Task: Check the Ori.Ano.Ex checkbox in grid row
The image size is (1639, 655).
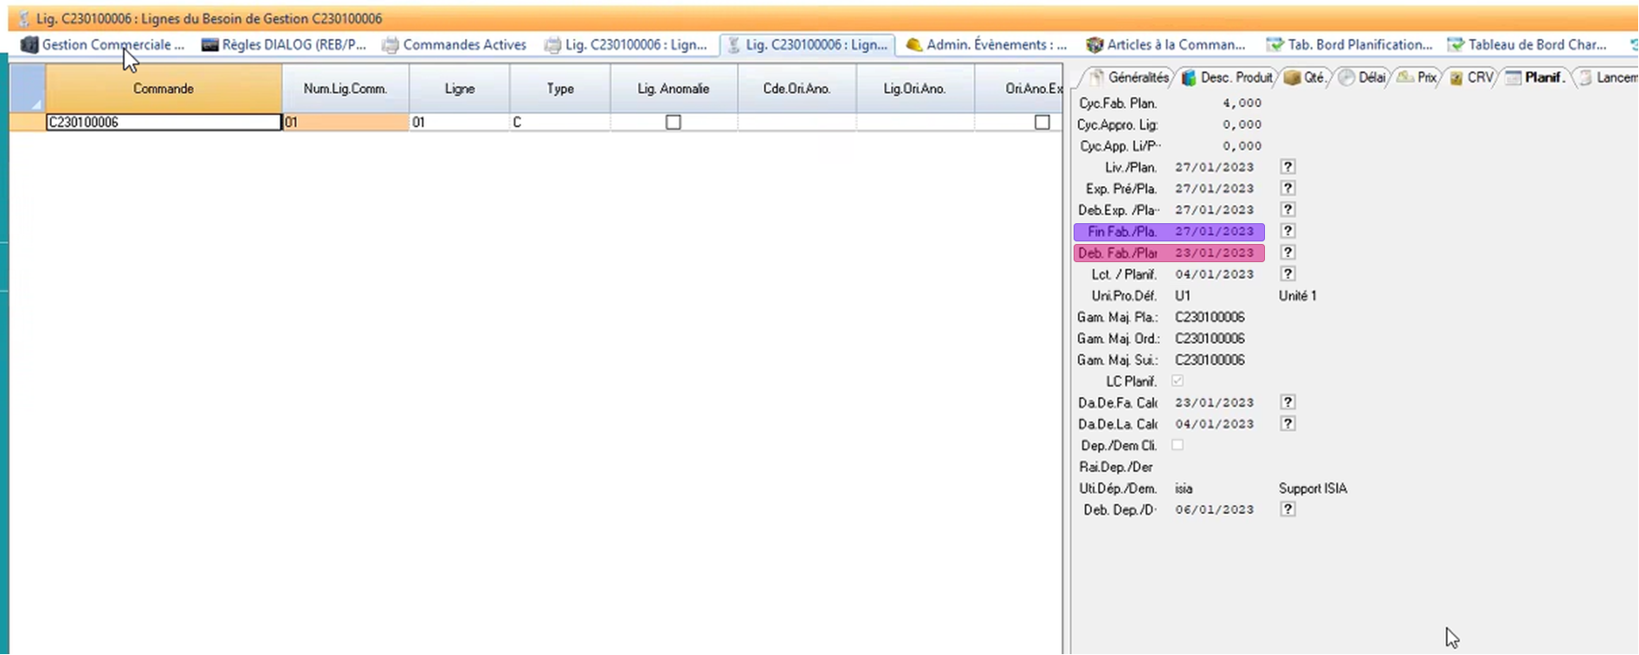Action: click(1042, 123)
